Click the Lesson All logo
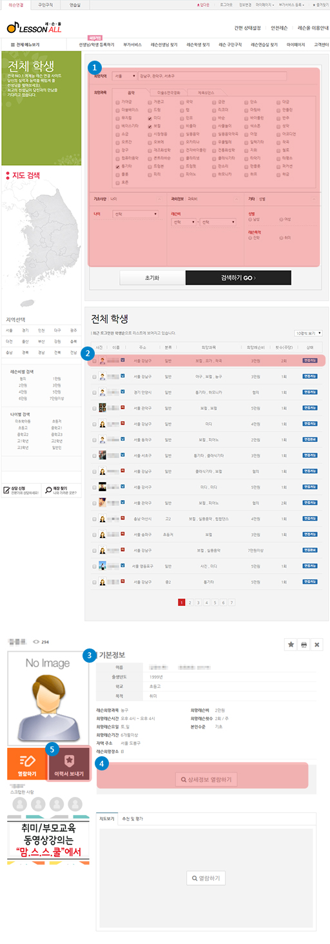 coord(34,26)
